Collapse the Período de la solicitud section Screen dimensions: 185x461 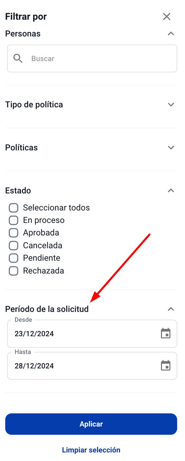coord(171,309)
